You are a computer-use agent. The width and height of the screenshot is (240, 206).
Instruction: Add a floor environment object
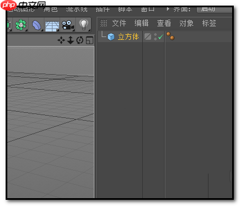(52, 25)
